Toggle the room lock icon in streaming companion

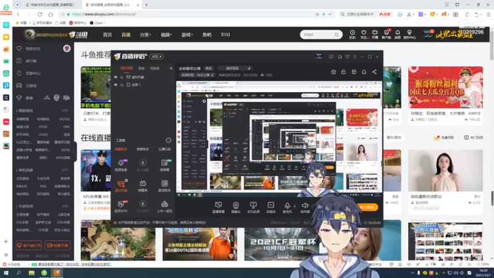coord(343,72)
